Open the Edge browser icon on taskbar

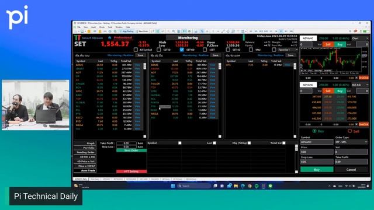[243, 186]
